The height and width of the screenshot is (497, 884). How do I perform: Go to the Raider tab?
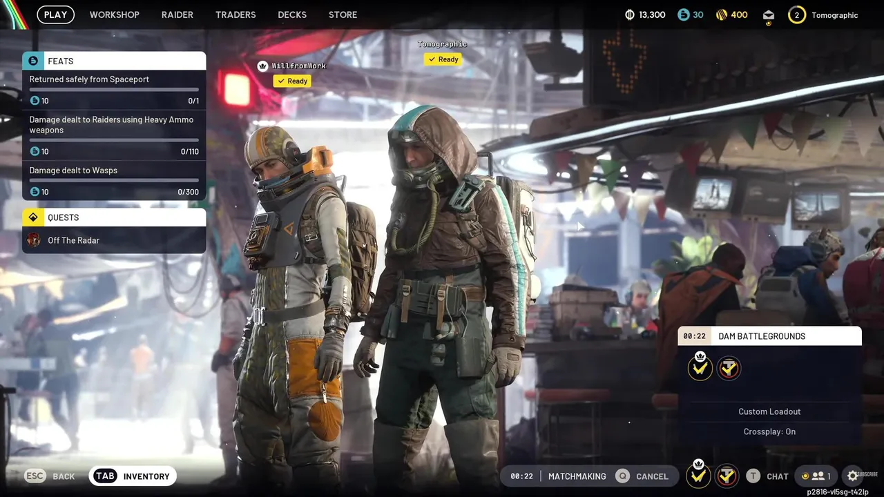pyautogui.click(x=177, y=14)
